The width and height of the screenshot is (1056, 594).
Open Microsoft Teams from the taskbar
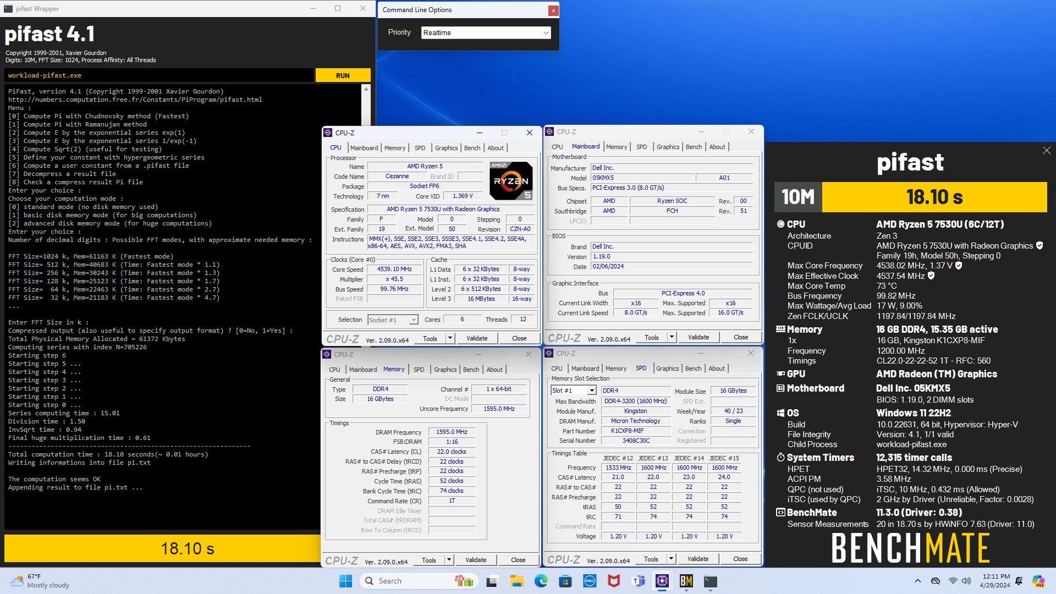[x=638, y=581]
